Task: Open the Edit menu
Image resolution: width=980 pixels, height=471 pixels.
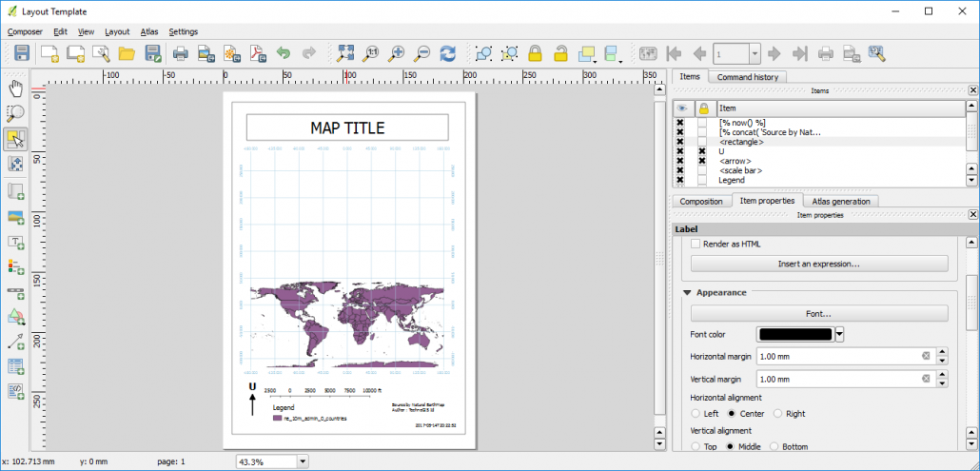Action: (x=61, y=31)
